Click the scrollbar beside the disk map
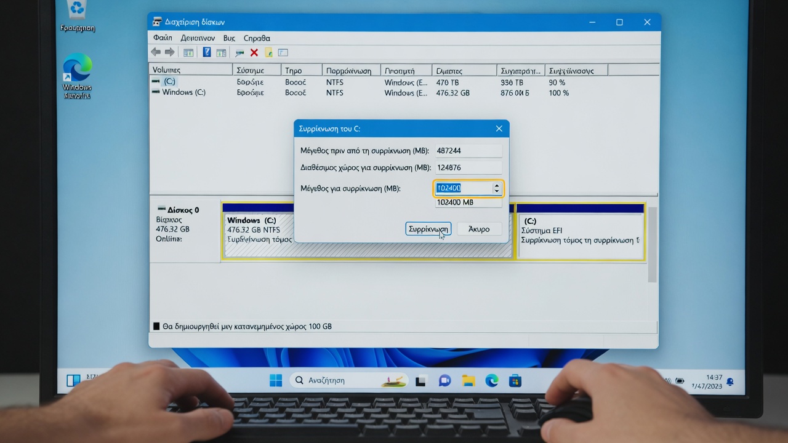788x443 pixels. pyautogui.click(x=653, y=244)
